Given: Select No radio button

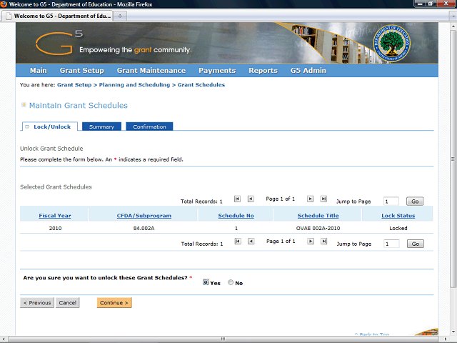Looking at the screenshot, I should (231, 282).
